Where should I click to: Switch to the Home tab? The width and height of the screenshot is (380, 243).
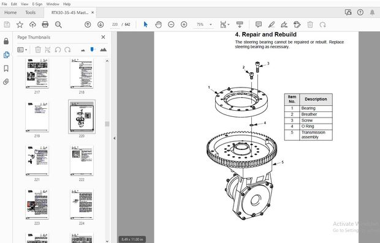[x=10, y=13]
